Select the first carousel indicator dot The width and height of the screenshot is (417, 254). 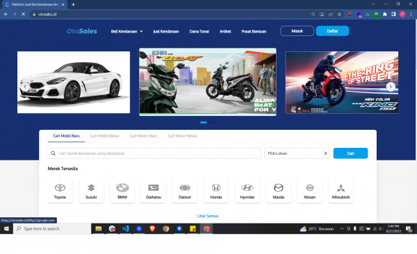pyautogui.click(x=204, y=122)
